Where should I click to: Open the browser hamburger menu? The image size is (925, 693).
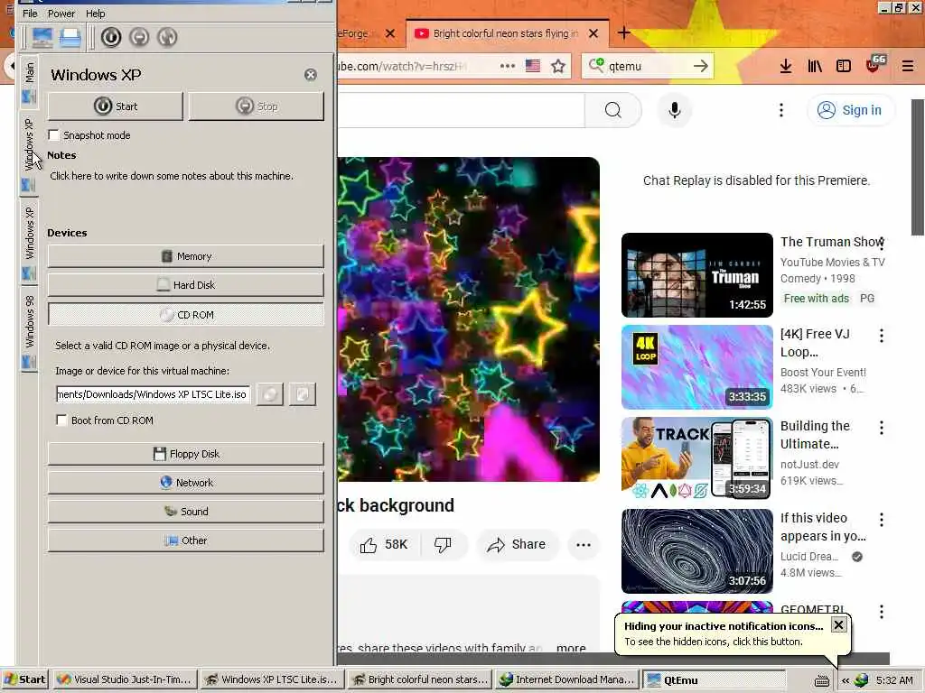pyautogui.click(x=908, y=66)
